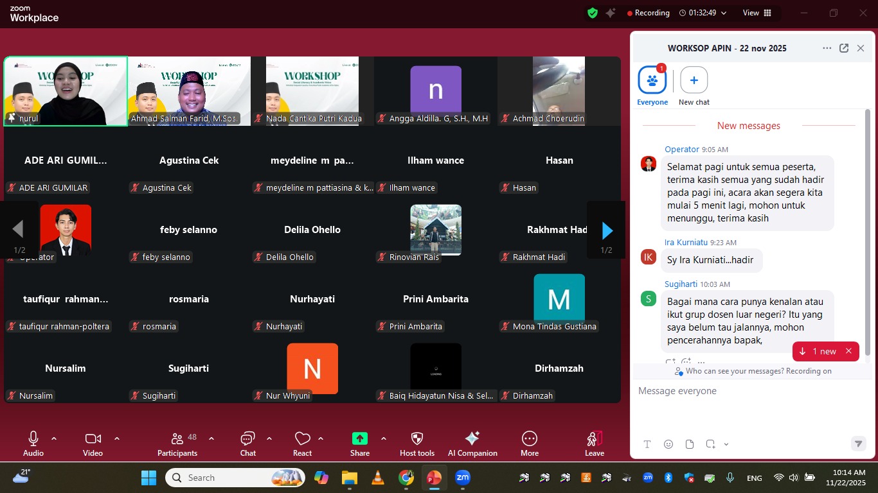The image size is (878, 493).
Task: Select the Everyone chat tab
Action: click(x=652, y=81)
